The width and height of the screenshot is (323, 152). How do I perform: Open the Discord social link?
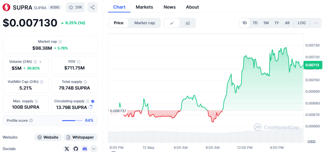[x=85, y=149]
